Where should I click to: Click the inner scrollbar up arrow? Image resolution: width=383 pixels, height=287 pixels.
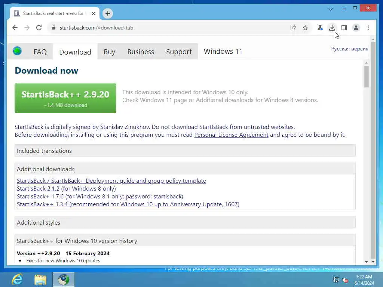[x=366, y=63]
